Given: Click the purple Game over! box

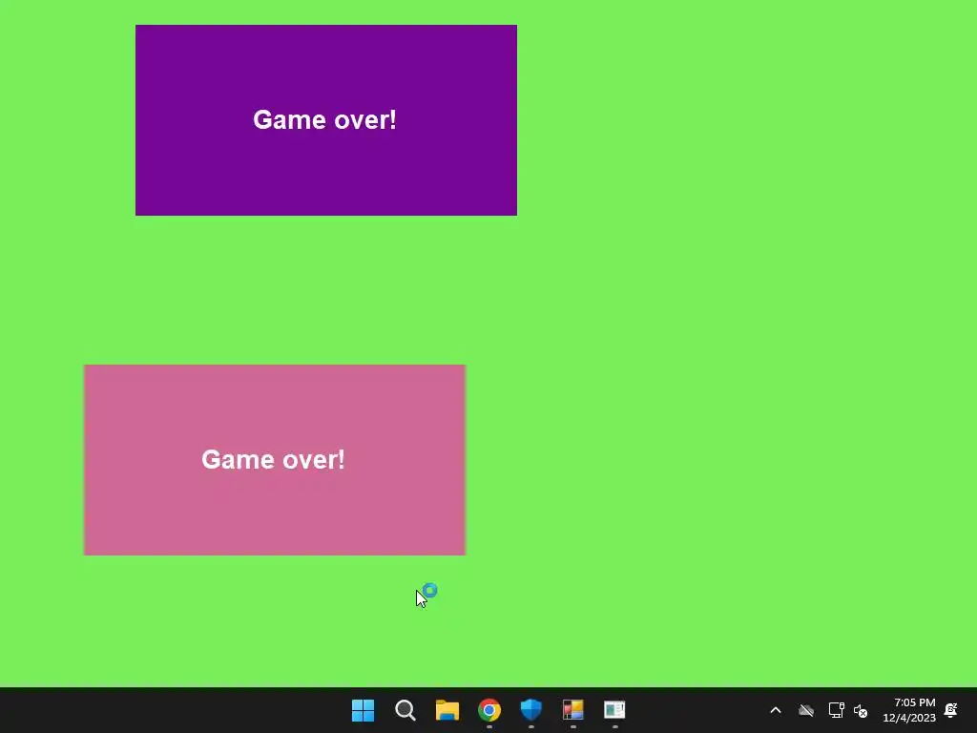Looking at the screenshot, I should point(326,120).
